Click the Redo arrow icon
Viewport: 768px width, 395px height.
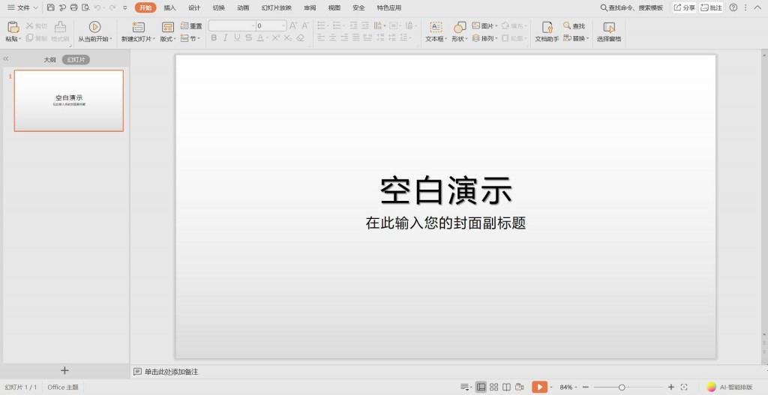pos(112,7)
